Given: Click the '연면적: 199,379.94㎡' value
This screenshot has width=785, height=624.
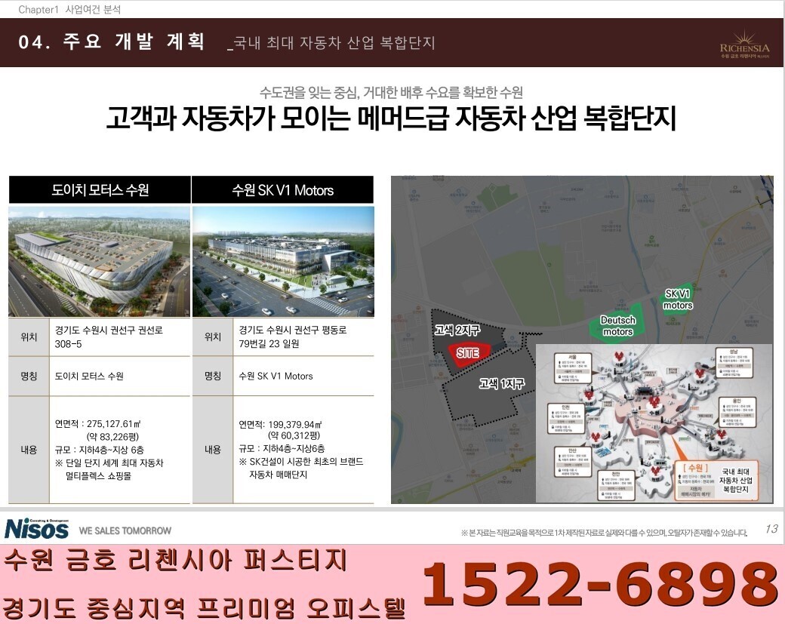Looking at the screenshot, I should point(280,424).
